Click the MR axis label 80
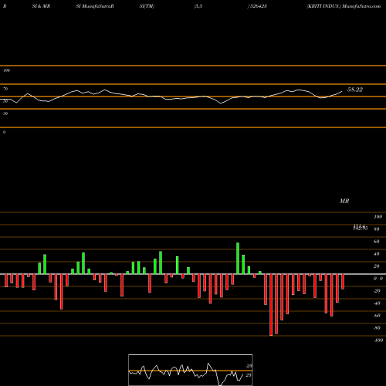386x386 pixels. (376, 229)
